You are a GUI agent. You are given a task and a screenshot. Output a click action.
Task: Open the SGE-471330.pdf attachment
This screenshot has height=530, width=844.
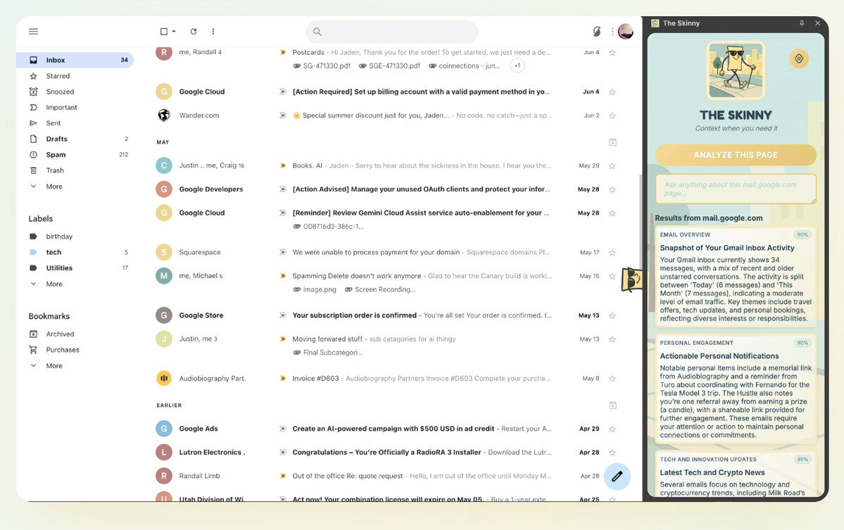[390, 65]
